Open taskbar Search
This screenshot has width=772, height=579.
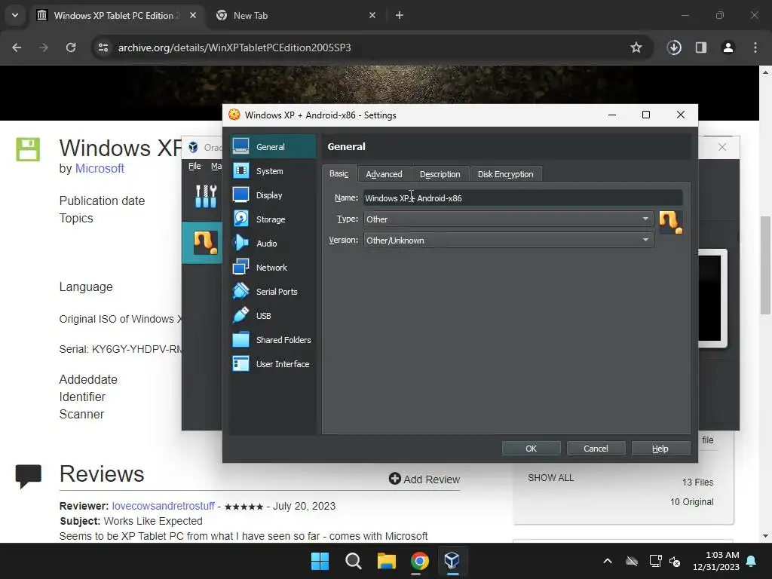(x=353, y=561)
